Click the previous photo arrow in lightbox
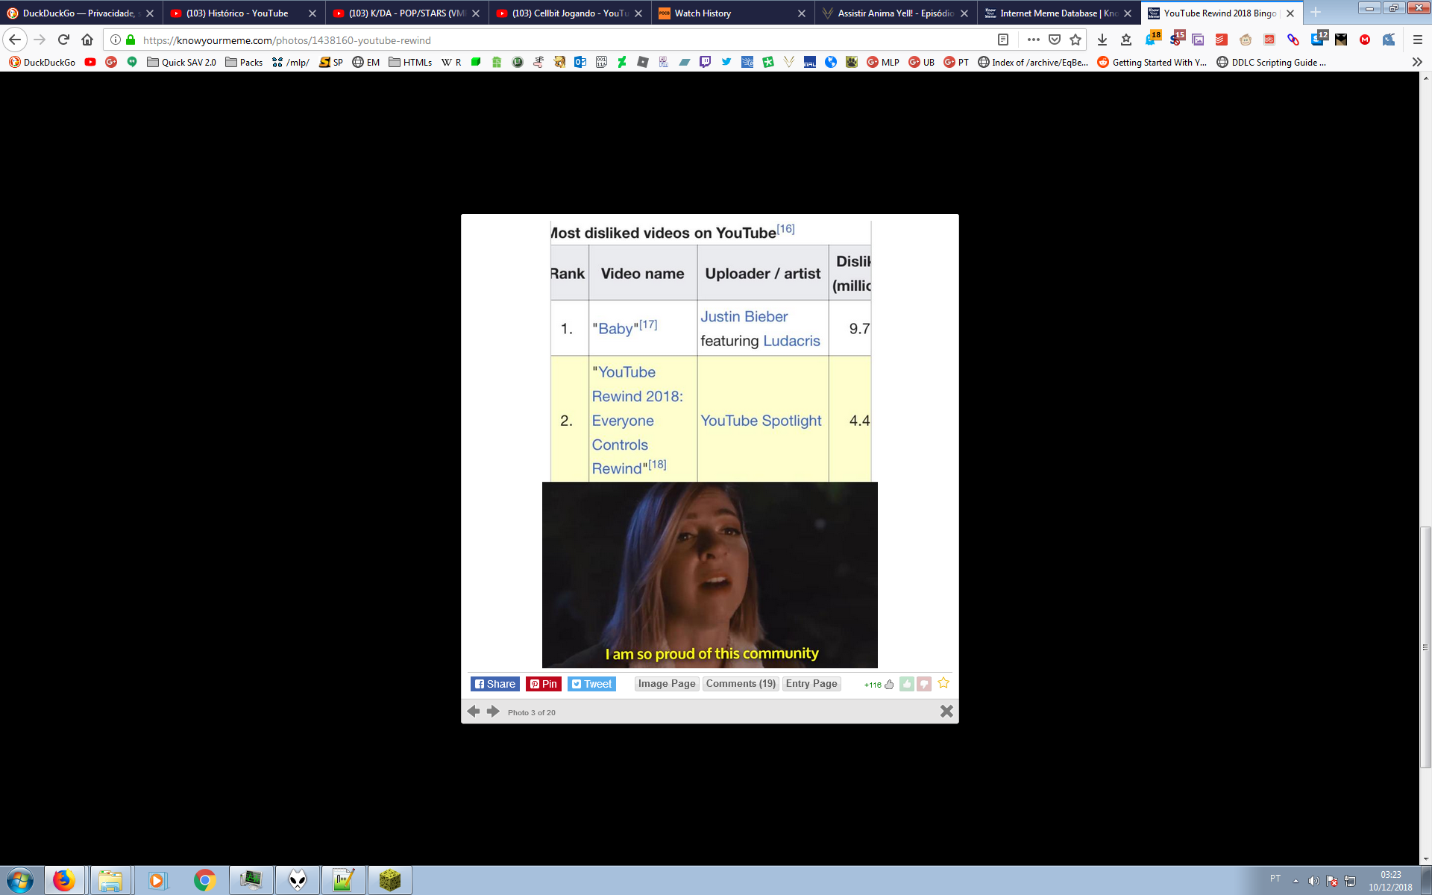This screenshot has height=895, width=1432. [x=474, y=712]
